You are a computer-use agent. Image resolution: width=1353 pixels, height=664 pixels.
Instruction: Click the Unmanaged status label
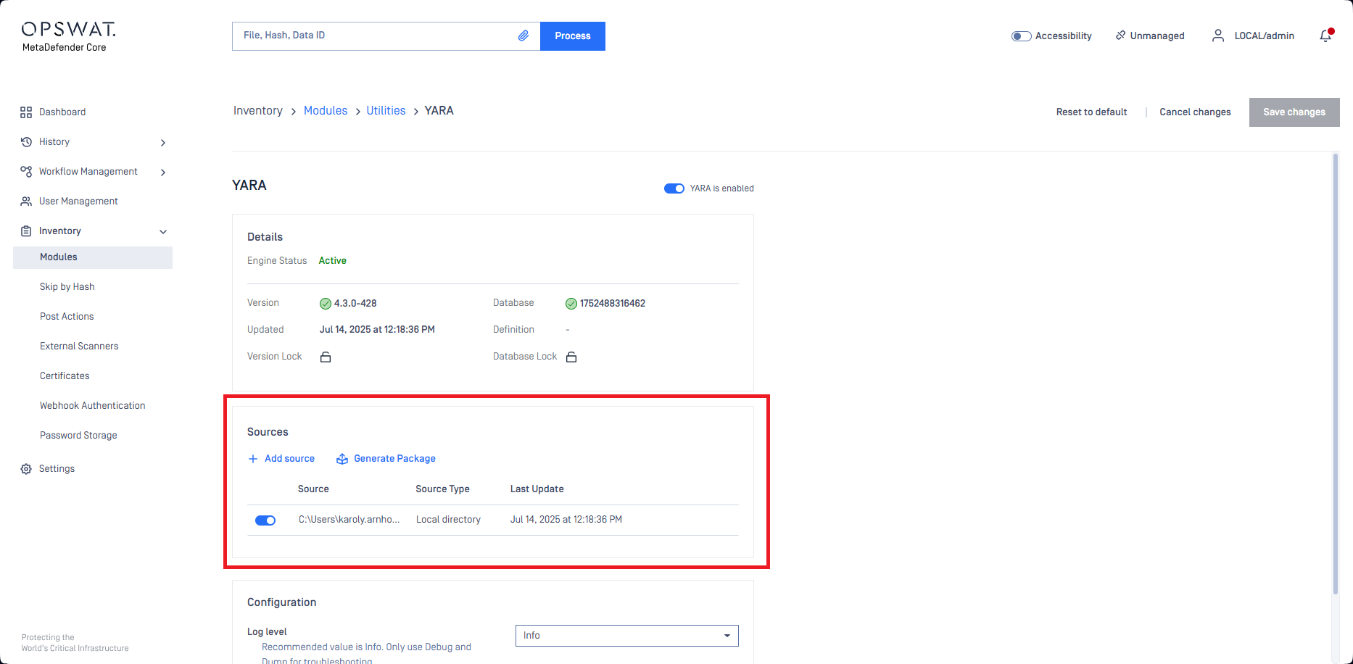[1157, 36]
